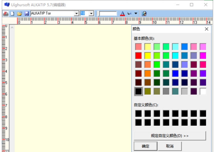Choose the medium gray swatch in last row
Image resolution: width=214 pixels, height=152 pixels.
(166, 91)
